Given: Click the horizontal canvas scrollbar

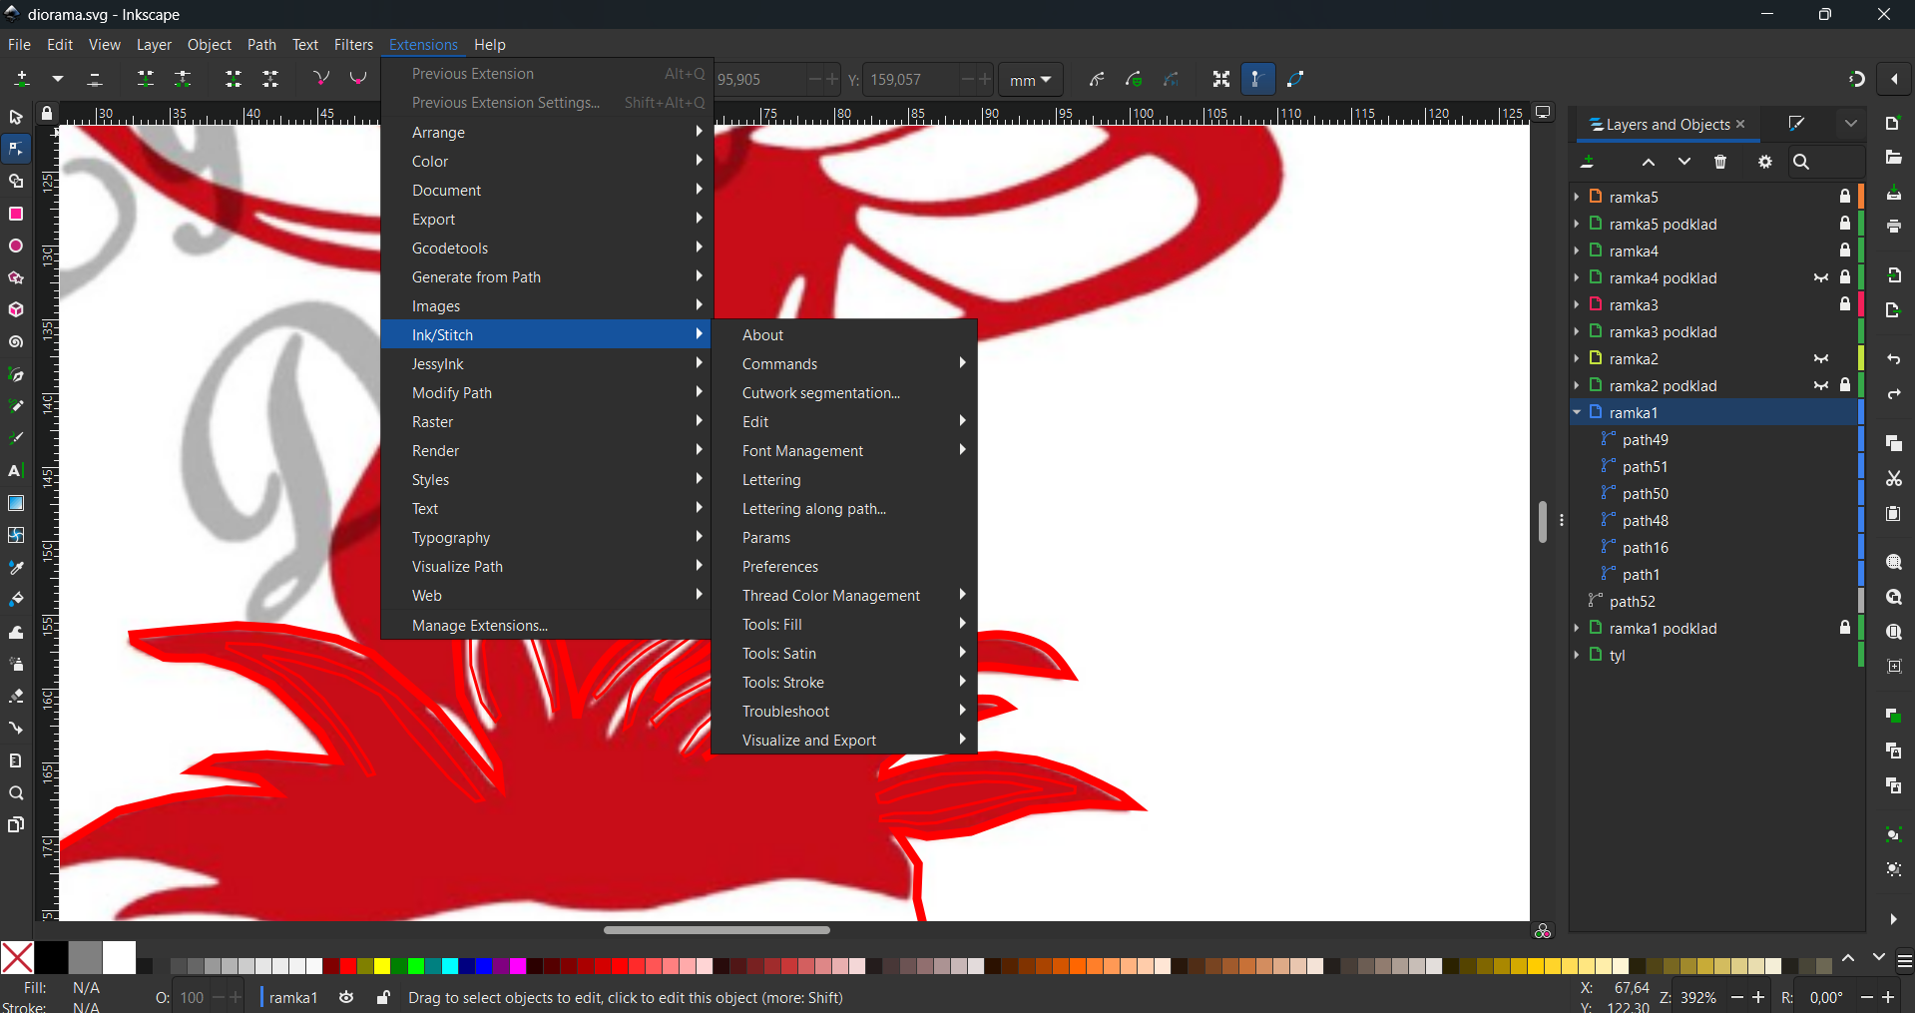Looking at the screenshot, I should 717,930.
